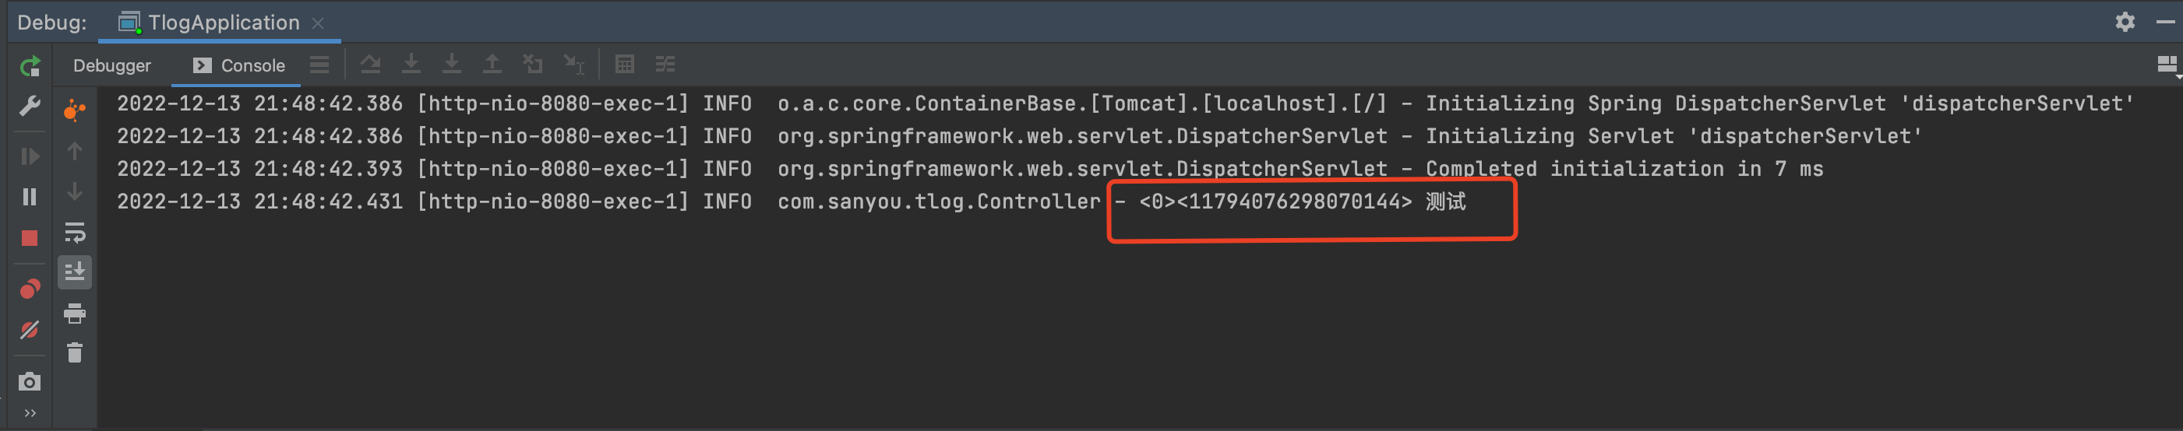Open layout settings dropdown at right edge
The height and width of the screenshot is (431, 2183).
(2167, 65)
